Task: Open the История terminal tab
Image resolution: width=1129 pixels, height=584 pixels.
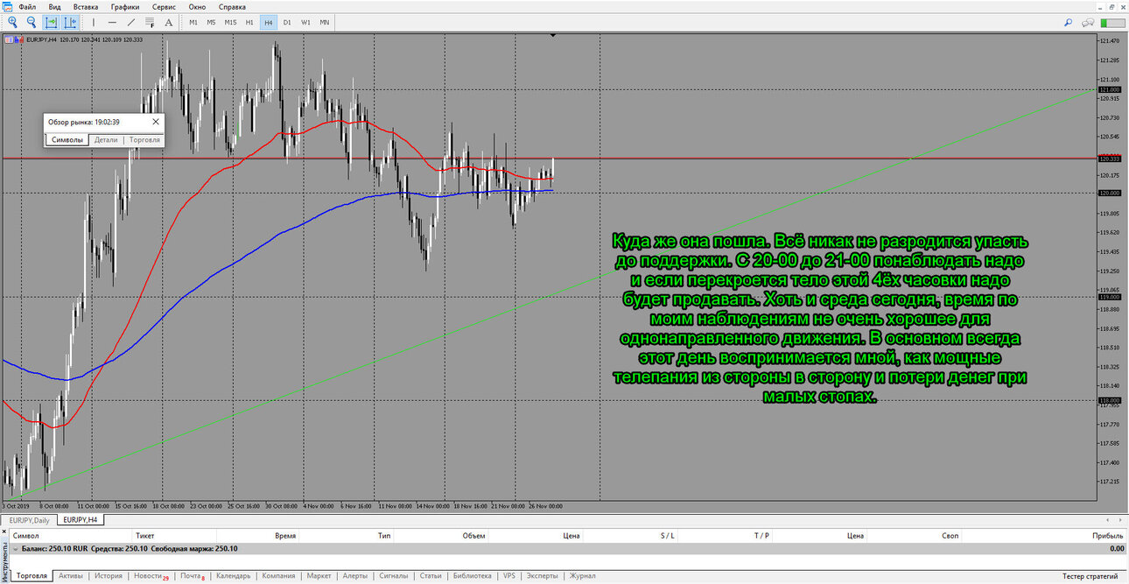Action: tap(109, 575)
